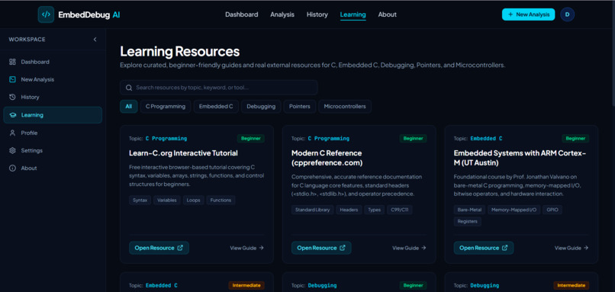Screen dimensions: 615x292
Task: Click the Types tag
Action: (375, 210)
